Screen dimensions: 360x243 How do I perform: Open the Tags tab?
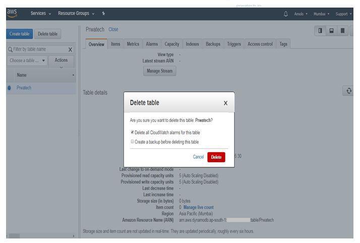pyautogui.click(x=283, y=44)
